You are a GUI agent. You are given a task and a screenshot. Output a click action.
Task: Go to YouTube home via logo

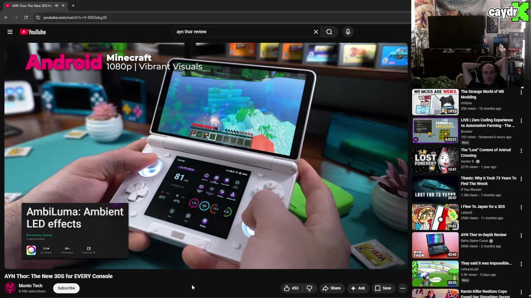[33, 32]
